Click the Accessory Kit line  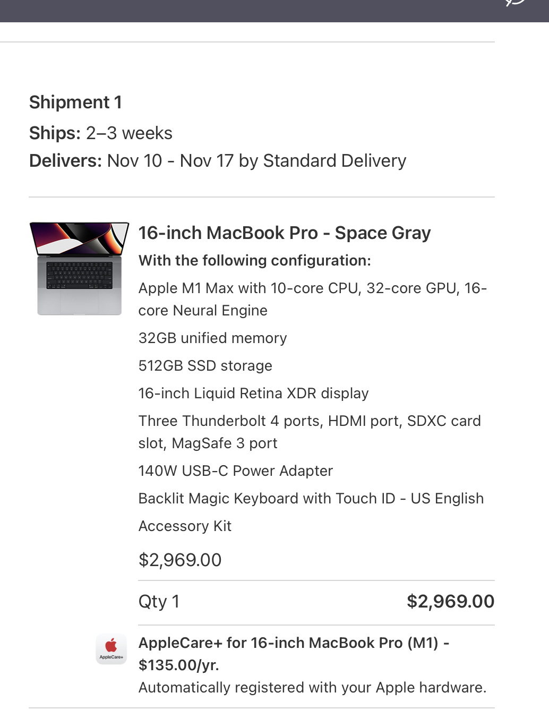185,526
